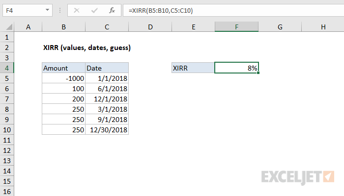The width and height of the screenshot is (344, 196).
Task: Select column B header
Action: coord(63,27)
